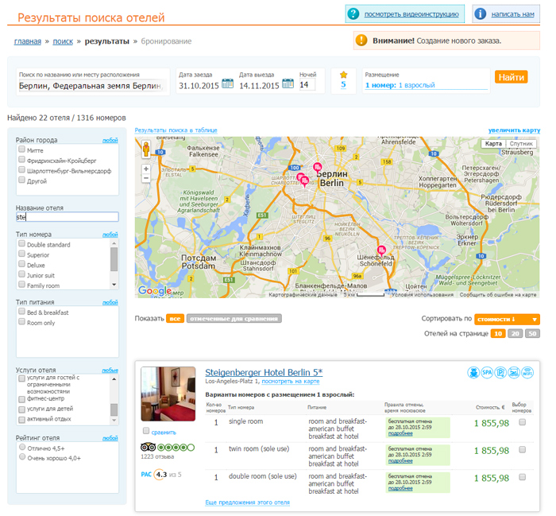
Task: Set 50 hotels per page
Action: (x=533, y=334)
